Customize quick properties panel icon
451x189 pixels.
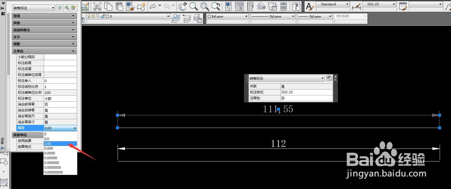coord(329,78)
